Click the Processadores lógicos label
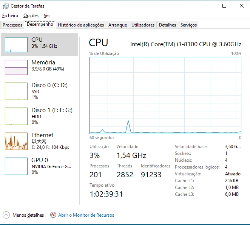The image size is (250, 225). pos(197,167)
